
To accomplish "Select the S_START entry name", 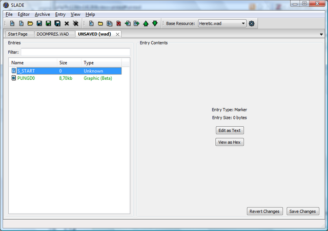I will (x=26, y=71).
